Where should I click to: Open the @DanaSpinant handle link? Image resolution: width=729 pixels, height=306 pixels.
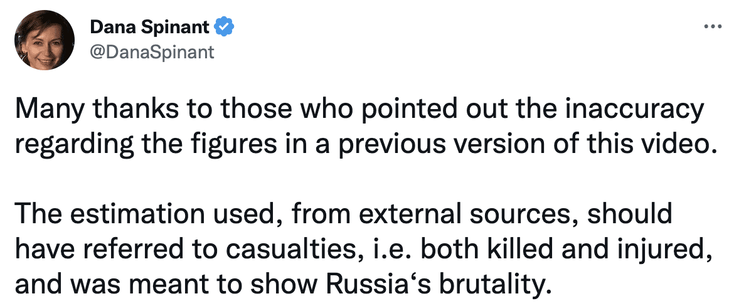pyautogui.click(x=152, y=51)
